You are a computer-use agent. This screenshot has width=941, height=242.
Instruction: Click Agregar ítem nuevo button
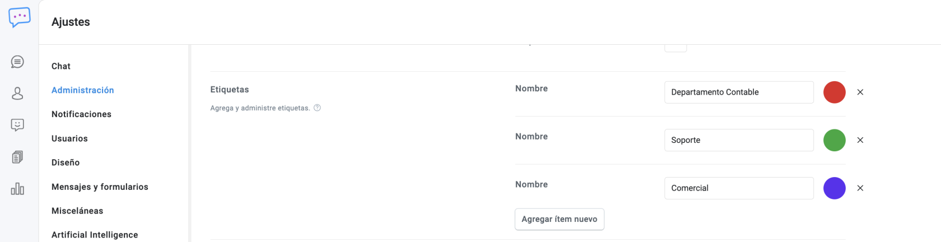559,219
